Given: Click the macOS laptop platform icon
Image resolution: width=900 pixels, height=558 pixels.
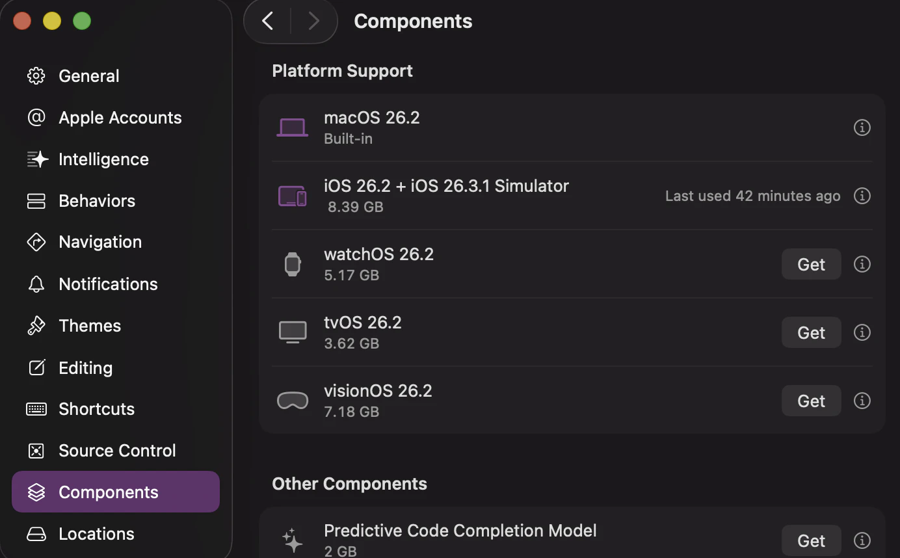Looking at the screenshot, I should pos(293,127).
